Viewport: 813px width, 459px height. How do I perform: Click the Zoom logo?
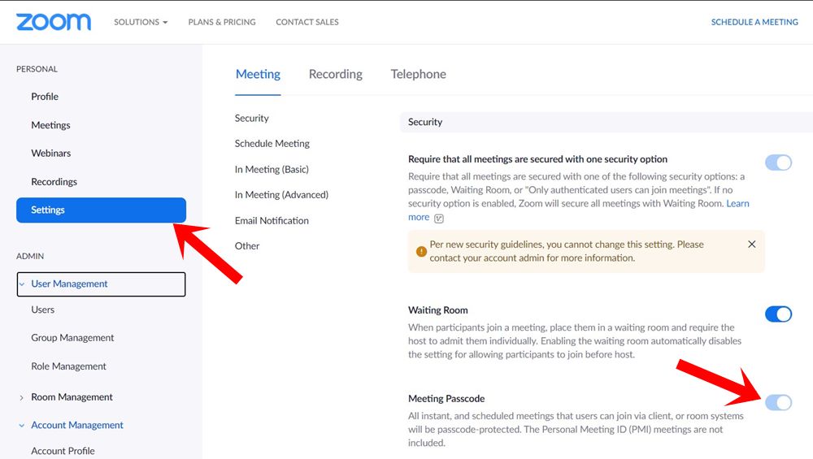click(54, 22)
